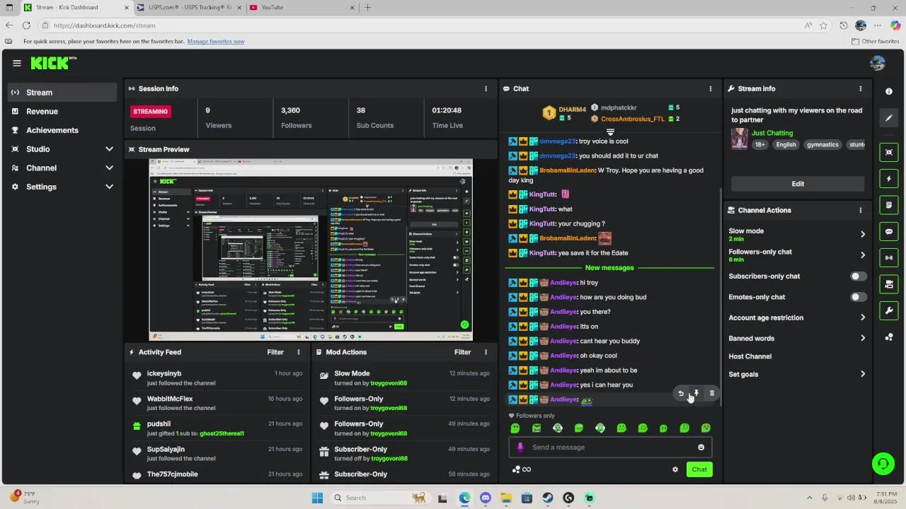The image size is (906, 509).
Task: Click the green headset support button
Action: pos(883,464)
